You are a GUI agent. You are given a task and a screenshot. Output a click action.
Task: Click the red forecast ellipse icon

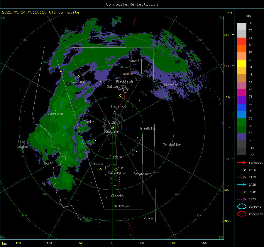(x=242, y=214)
